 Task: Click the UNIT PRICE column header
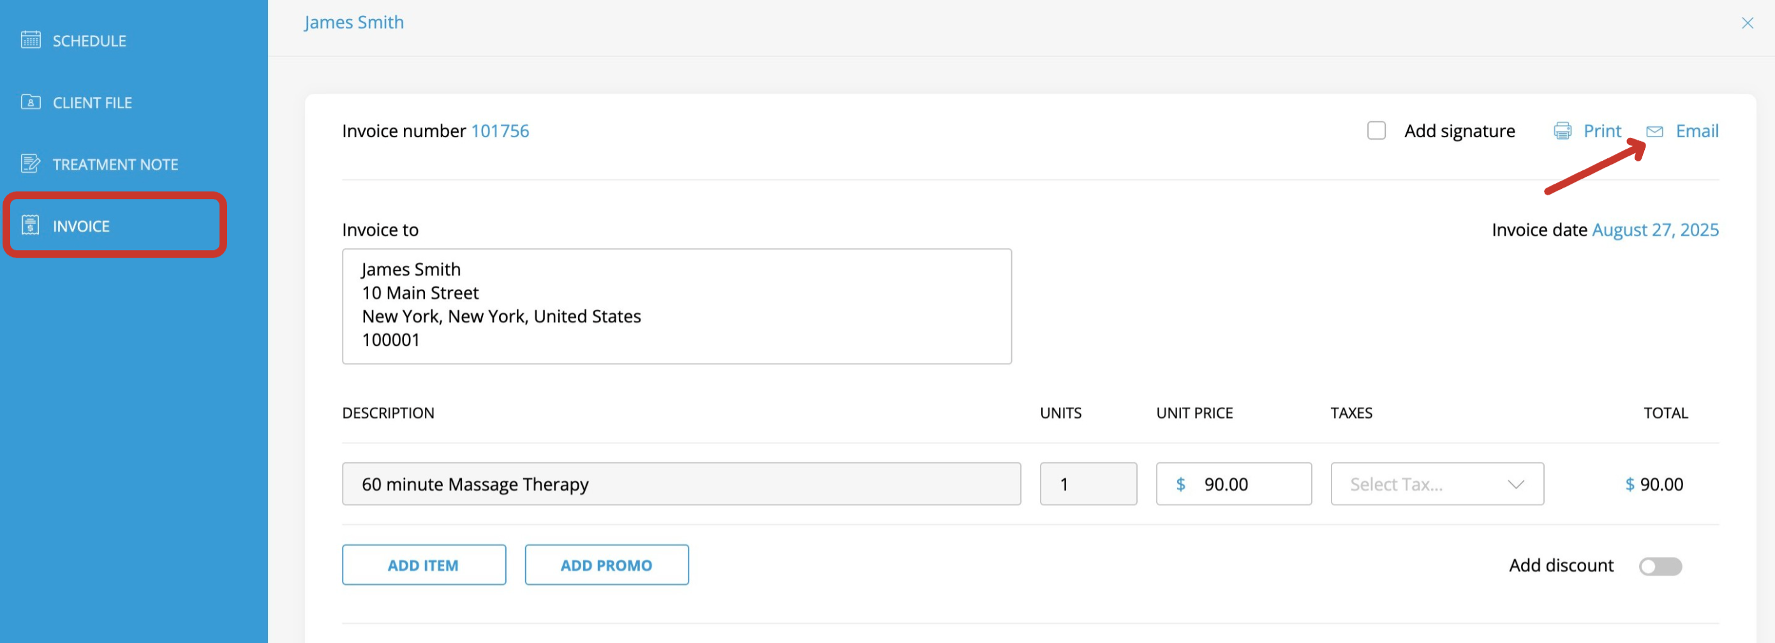pos(1194,413)
